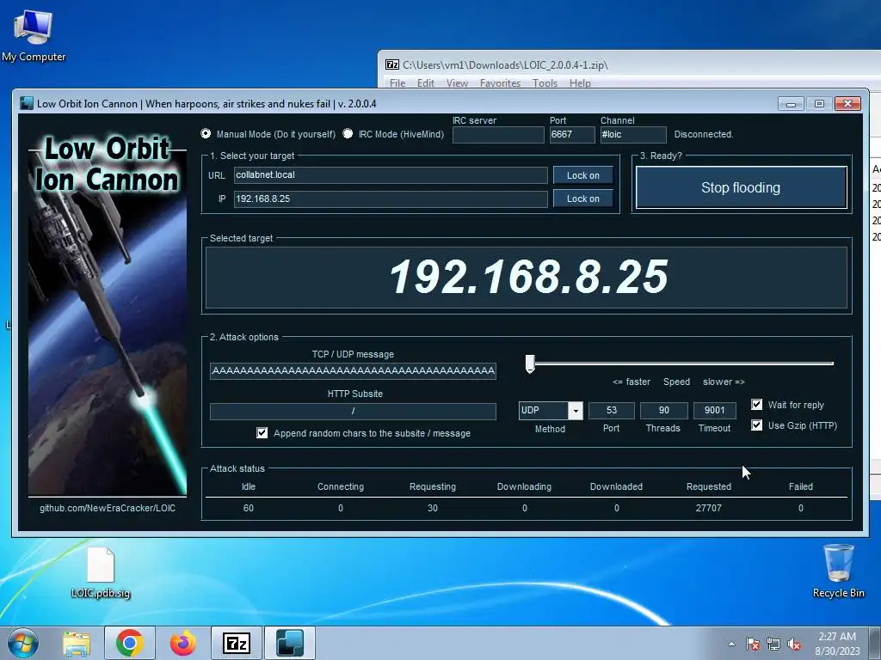The height and width of the screenshot is (660, 881).
Task: Open Firefox from the taskbar
Action: (x=182, y=643)
